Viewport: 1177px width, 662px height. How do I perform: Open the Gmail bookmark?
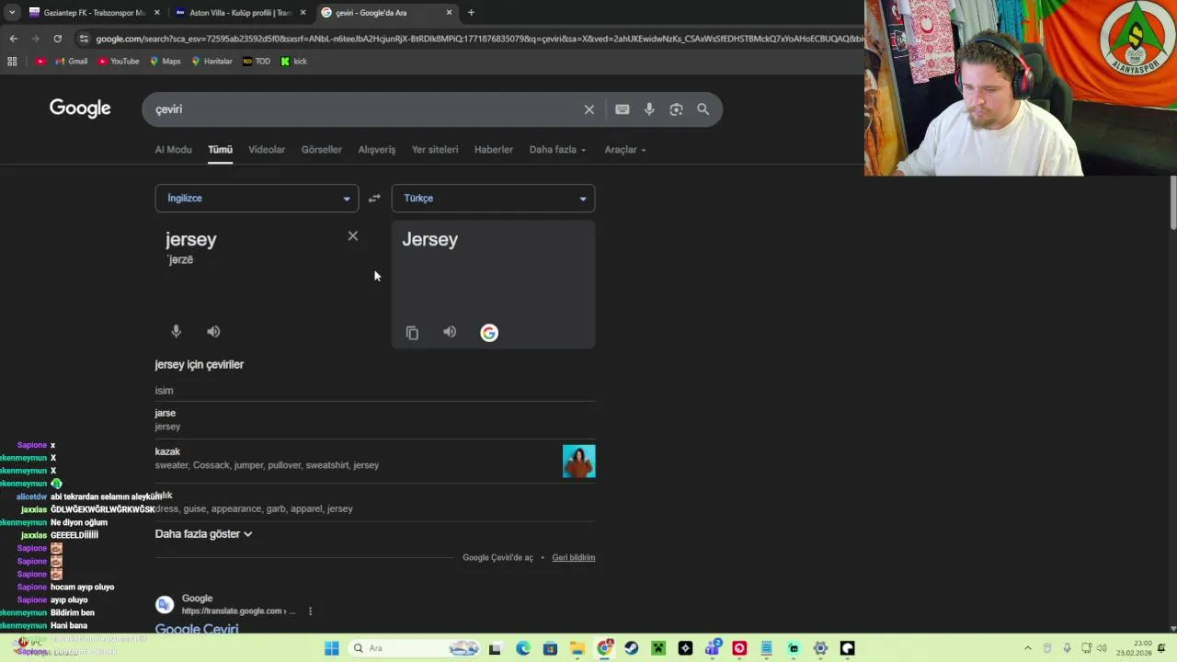pos(71,62)
